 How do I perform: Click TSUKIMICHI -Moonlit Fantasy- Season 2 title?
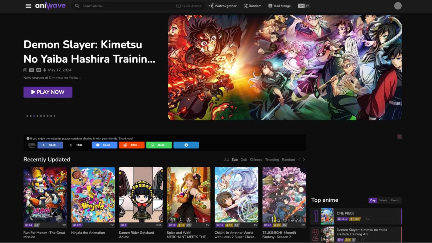point(279,235)
